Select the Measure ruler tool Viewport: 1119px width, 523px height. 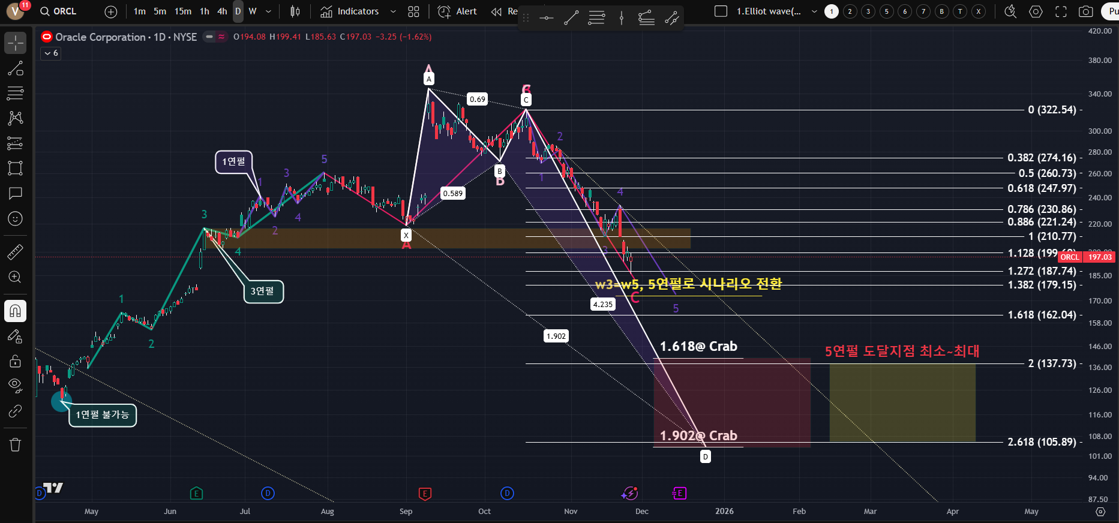15,252
